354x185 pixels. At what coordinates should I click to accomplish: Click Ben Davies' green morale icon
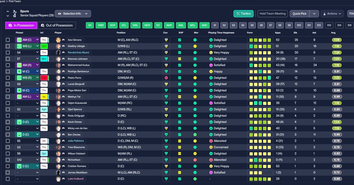195,135
